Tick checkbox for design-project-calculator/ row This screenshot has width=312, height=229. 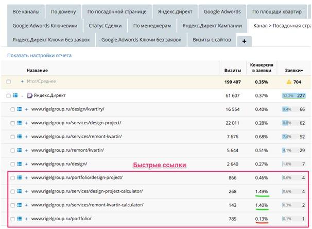pos(12,191)
